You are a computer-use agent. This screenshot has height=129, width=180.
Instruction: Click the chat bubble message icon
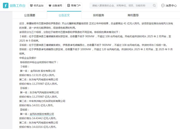click(163, 5)
